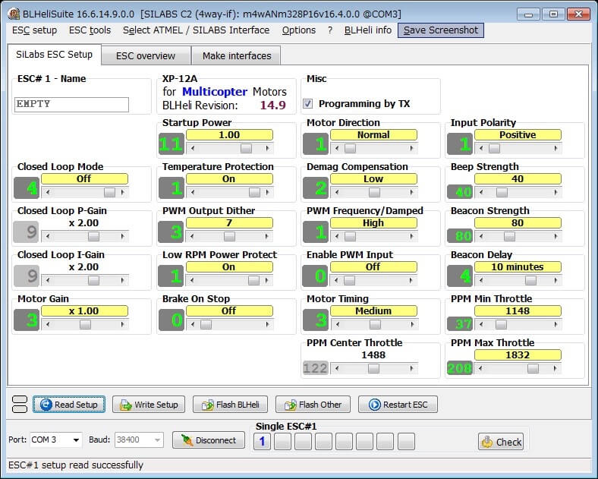Image resolution: width=598 pixels, height=479 pixels.
Task: Click Beep Strength right arrow
Action: [x=556, y=193]
